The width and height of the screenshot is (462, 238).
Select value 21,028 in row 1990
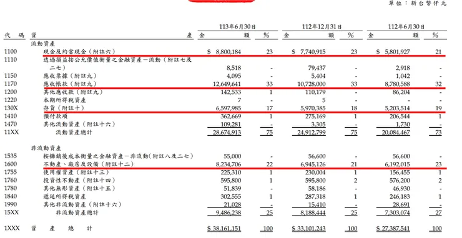coord(232,204)
